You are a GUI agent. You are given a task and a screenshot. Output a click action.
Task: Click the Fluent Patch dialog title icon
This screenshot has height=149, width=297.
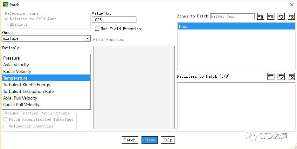[5, 5]
